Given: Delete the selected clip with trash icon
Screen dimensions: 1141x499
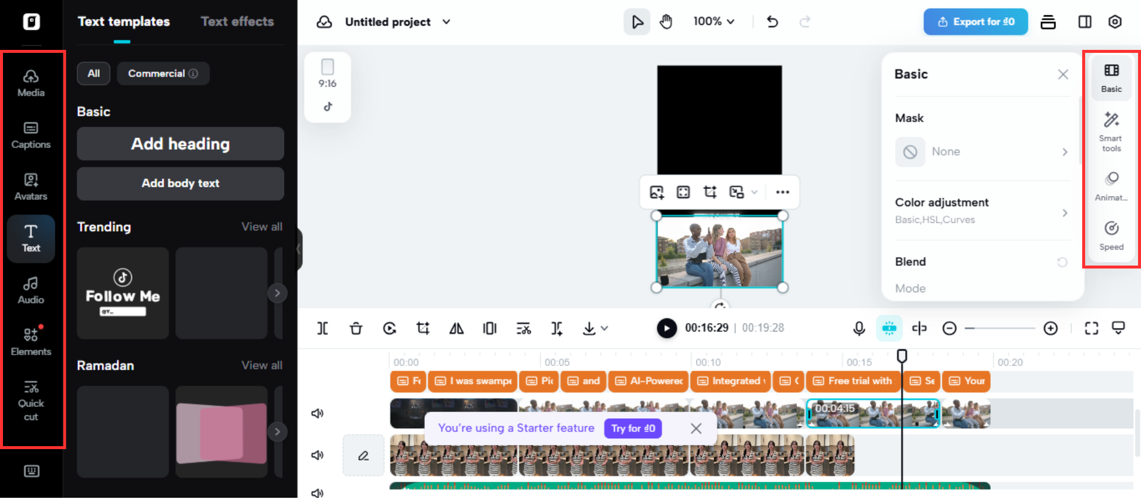Looking at the screenshot, I should 356,329.
